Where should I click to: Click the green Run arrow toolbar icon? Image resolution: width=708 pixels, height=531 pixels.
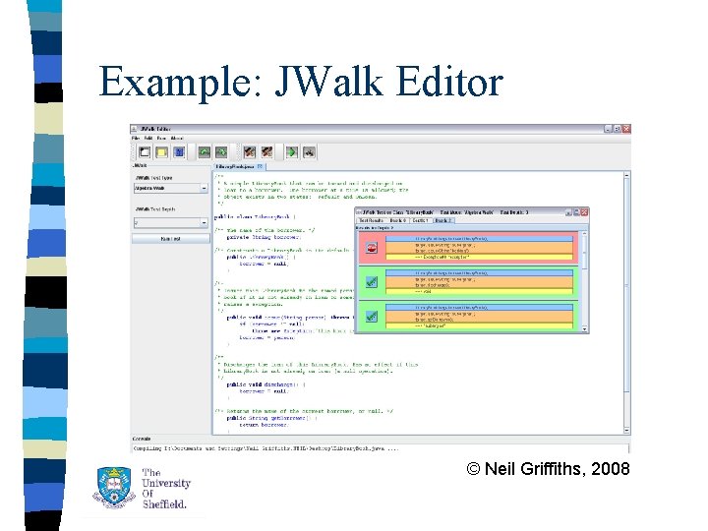coord(292,152)
